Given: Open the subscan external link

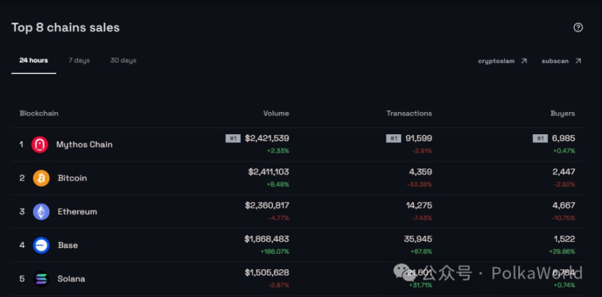Looking at the screenshot, I should pos(555,61).
